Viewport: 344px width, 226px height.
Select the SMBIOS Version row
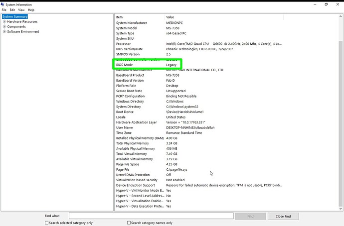199,54
